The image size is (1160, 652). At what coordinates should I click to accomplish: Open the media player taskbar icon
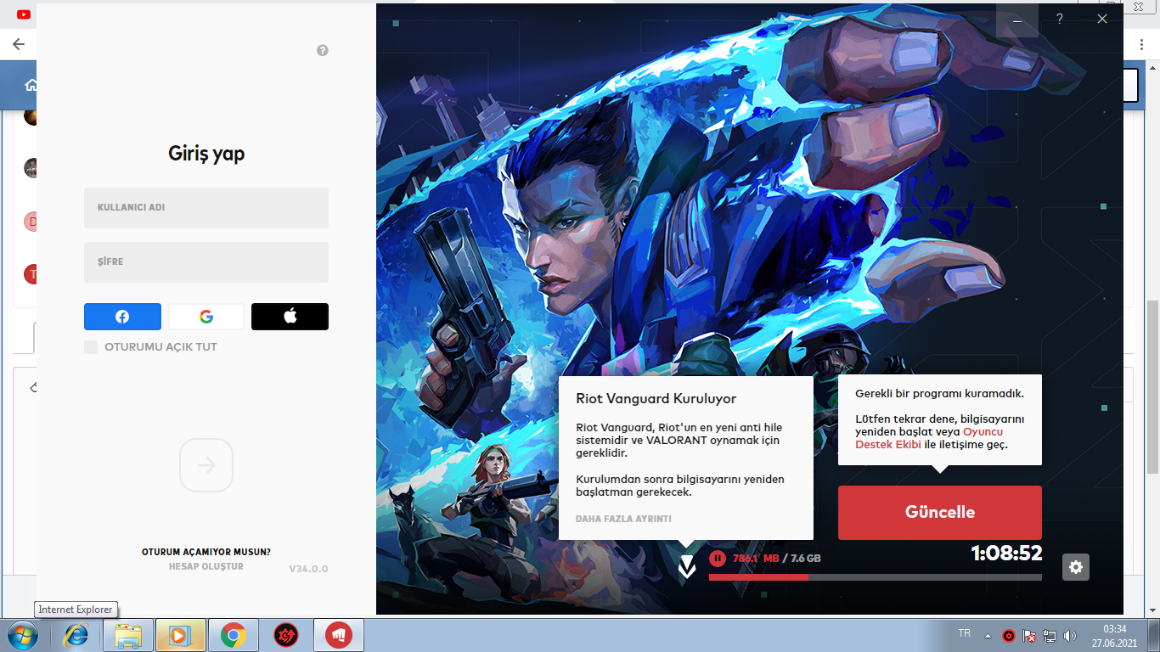(181, 635)
